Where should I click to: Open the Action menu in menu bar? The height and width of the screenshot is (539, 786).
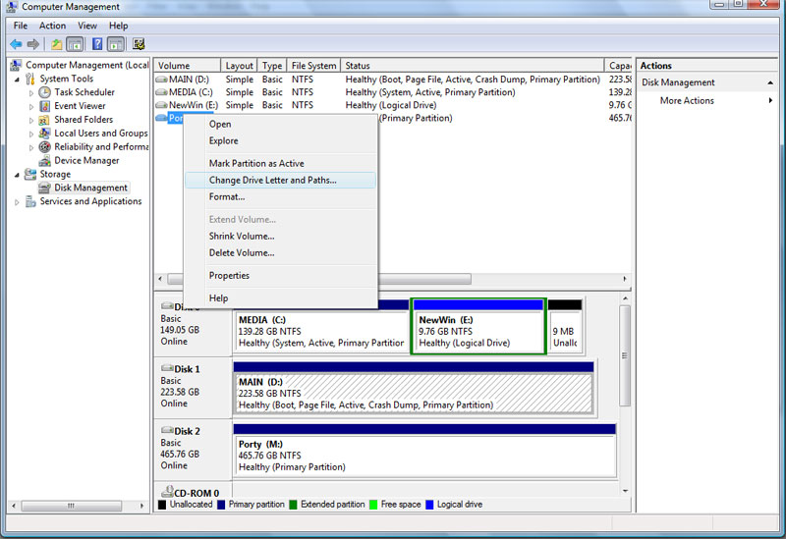click(x=52, y=26)
